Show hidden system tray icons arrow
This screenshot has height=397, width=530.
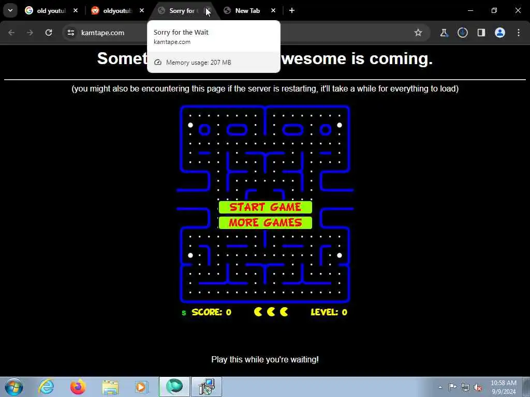pos(440,388)
